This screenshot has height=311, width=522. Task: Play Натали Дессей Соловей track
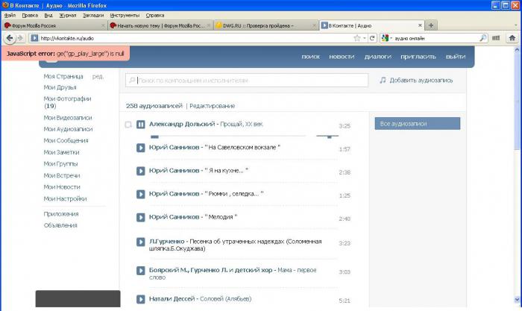coord(141,299)
